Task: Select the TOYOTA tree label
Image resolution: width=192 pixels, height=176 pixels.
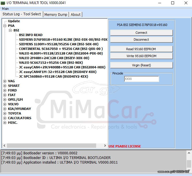Action: 14,113
